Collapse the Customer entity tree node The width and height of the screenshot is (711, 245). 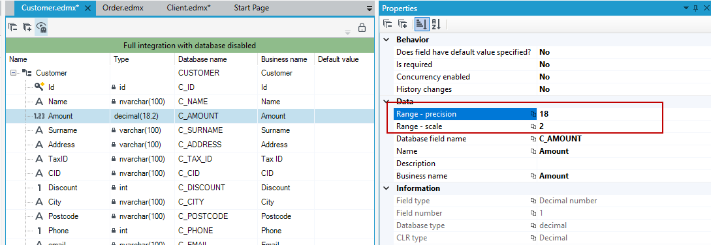tap(14, 73)
